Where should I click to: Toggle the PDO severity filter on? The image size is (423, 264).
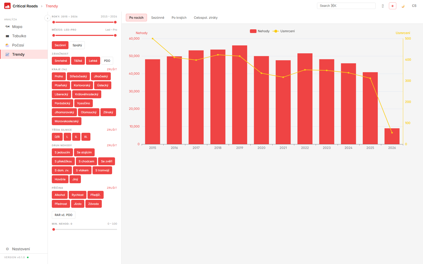point(107,61)
